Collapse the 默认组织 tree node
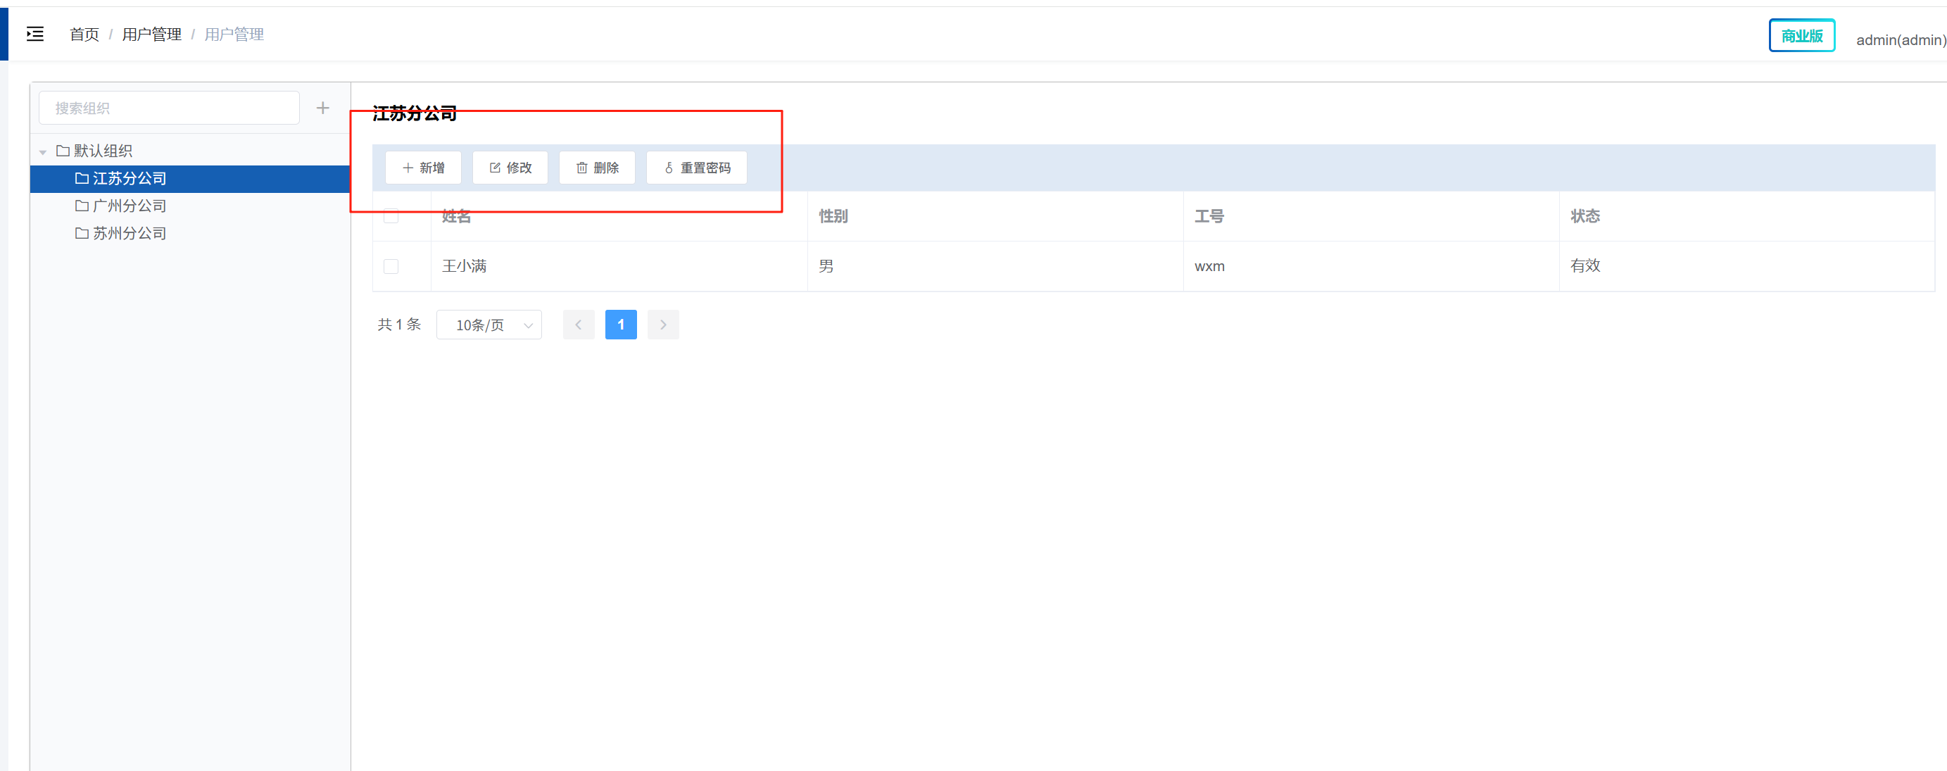The height and width of the screenshot is (771, 1947). pyautogui.click(x=43, y=152)
